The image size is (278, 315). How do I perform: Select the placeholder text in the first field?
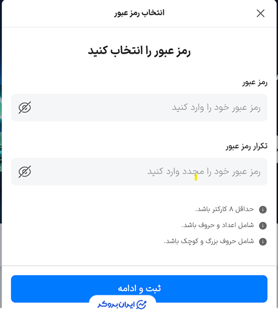(x=221, y=107)
